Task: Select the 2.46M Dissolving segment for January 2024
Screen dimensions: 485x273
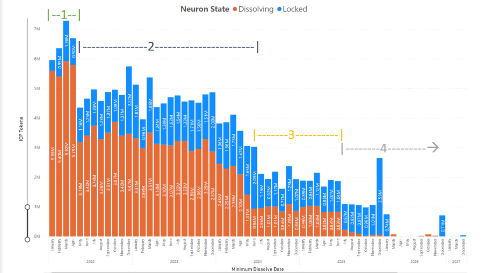Action: click(x=219, y=200)
